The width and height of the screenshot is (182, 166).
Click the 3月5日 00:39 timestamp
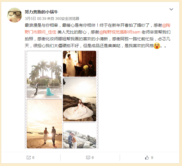pyautogui.click(x=36, y=19)
